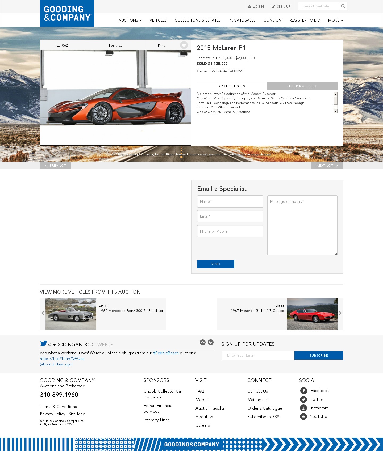Go to Next Lot
The height and width of the screenshot is (451, 383).
click(x=327, y=165)
